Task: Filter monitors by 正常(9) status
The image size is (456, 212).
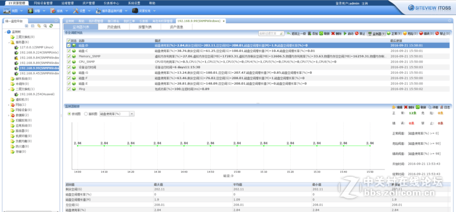Action: (x=394, y=34)
